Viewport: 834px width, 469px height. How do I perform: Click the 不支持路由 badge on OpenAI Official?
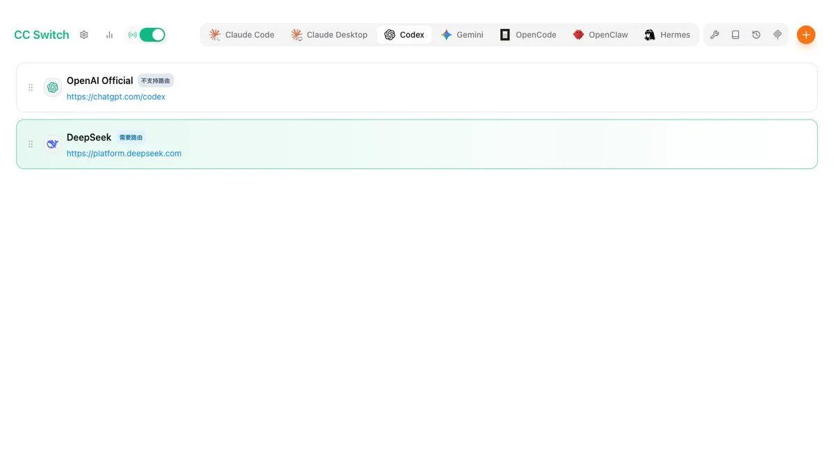pos(156,81)
